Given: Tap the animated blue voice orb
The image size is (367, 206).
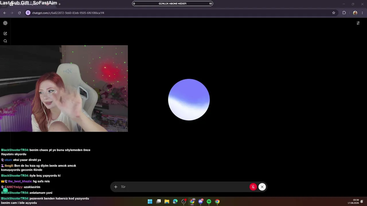Looking at the screenshot, I should tap(189, 100).
